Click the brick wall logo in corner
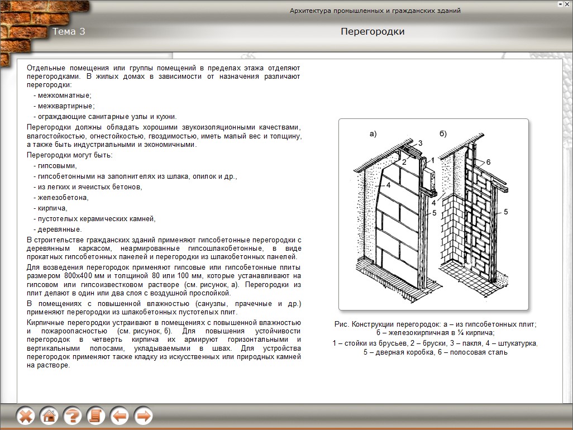Viewport: 573px width, 430px height. [x=21, y=28]
